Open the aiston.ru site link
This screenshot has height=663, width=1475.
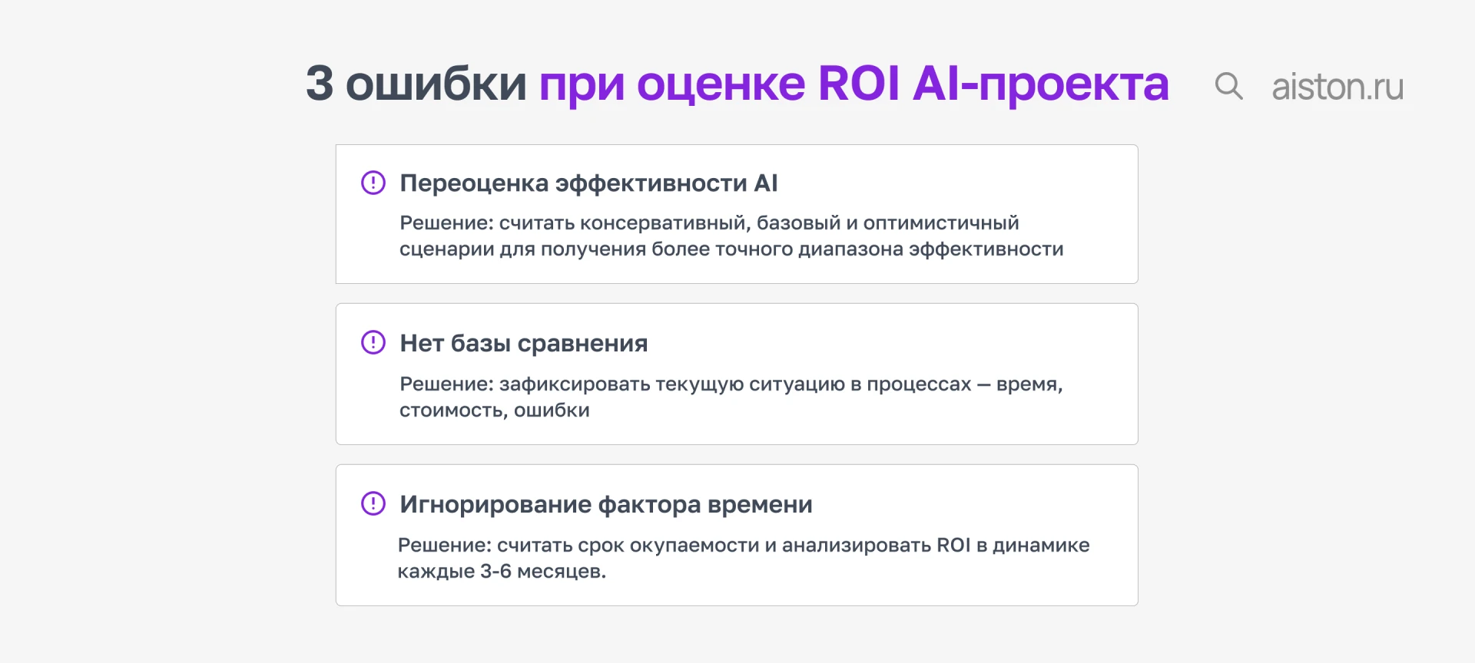pyautogui.click(x=1337, y=87)
